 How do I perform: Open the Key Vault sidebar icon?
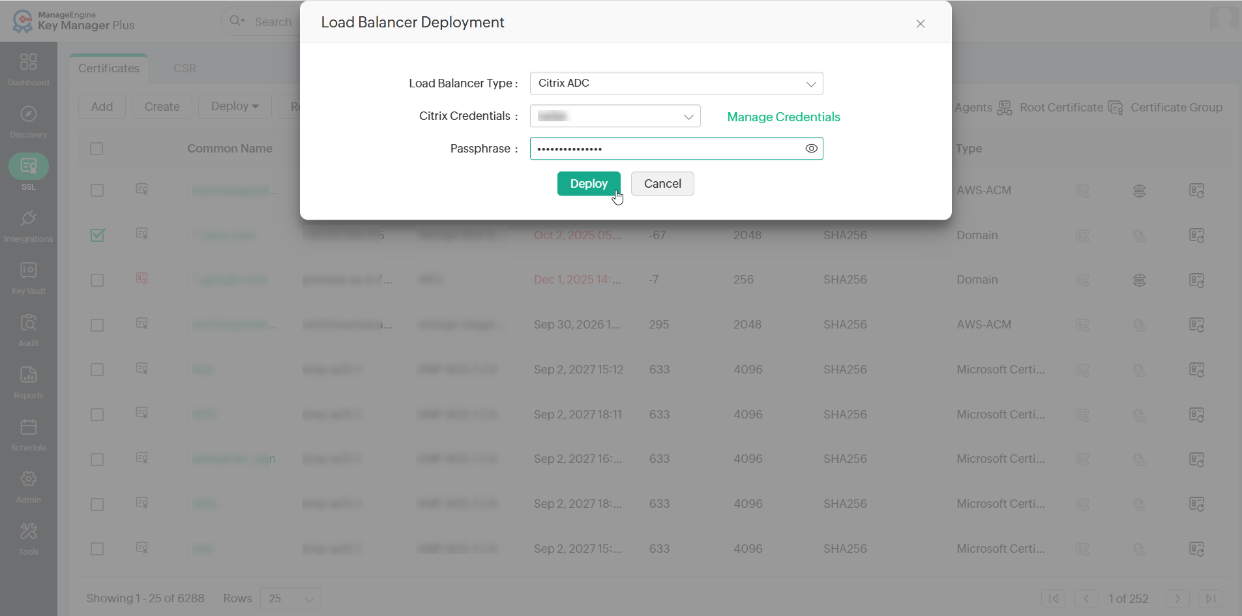click(x=29, y=271)
